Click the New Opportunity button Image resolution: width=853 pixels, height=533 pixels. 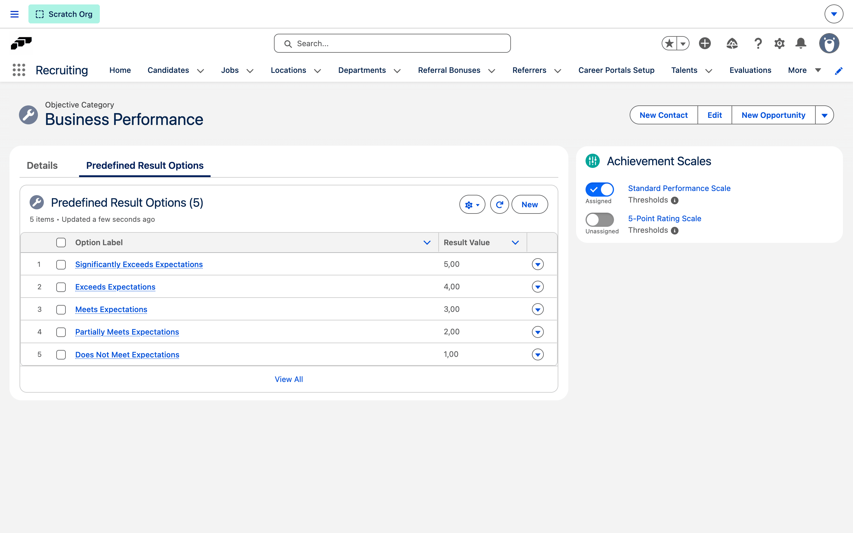(773, 115)
